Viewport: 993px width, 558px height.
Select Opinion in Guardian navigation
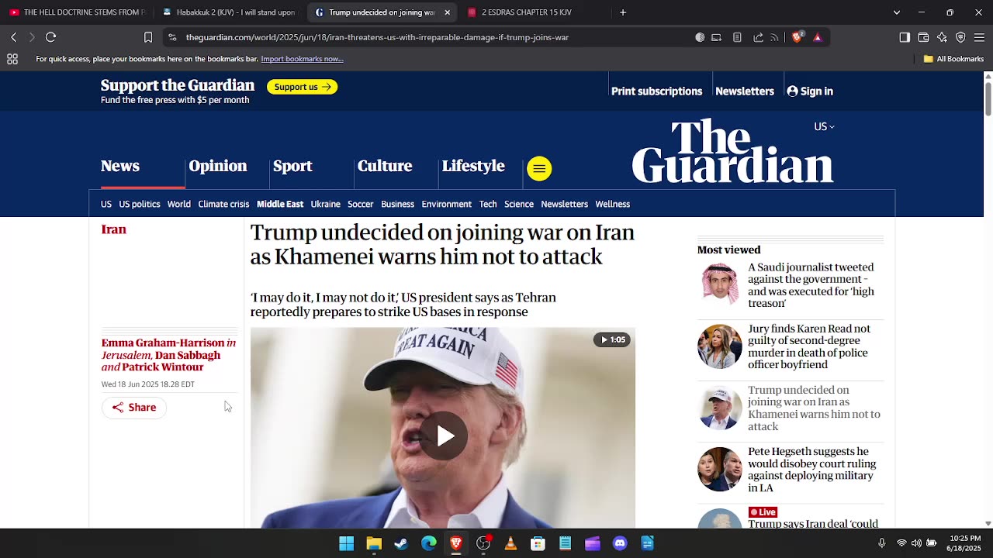pyautogui.click(x=218, y=166)
